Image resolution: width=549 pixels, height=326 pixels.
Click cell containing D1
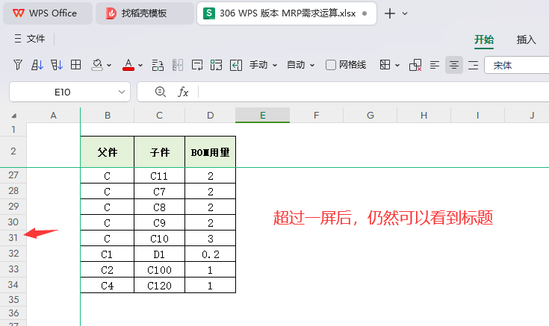click(159, 254)
